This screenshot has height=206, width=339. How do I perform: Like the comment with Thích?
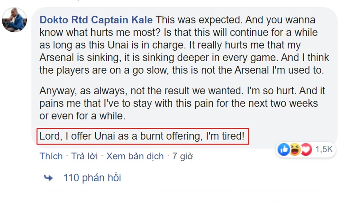click(x=51, y=156)
